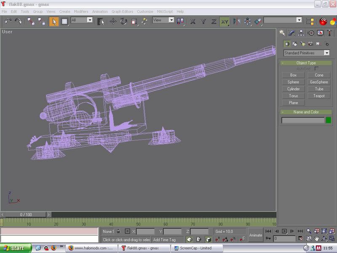This screenshot has height=253, width=337.
Task: Switch to the Utilities hammer tab
Action: [x=329, y=33]
